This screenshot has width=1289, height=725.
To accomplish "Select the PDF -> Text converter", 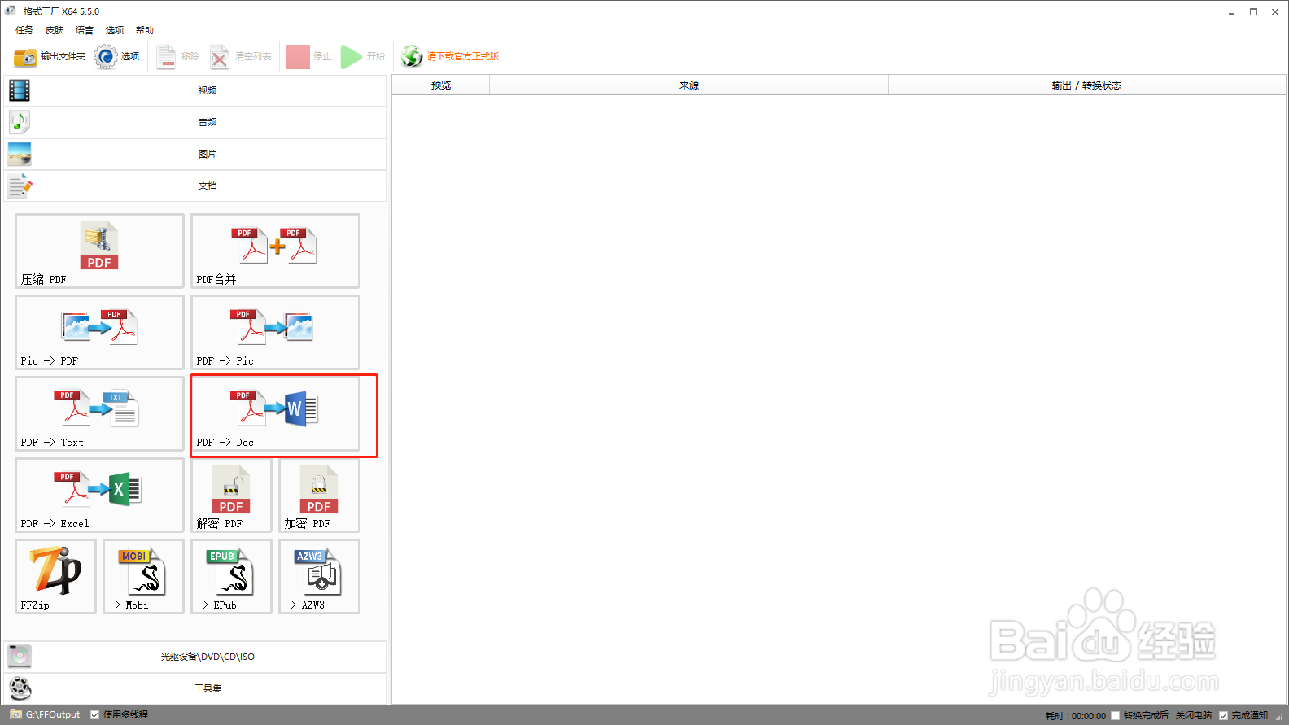I will 99,413.
